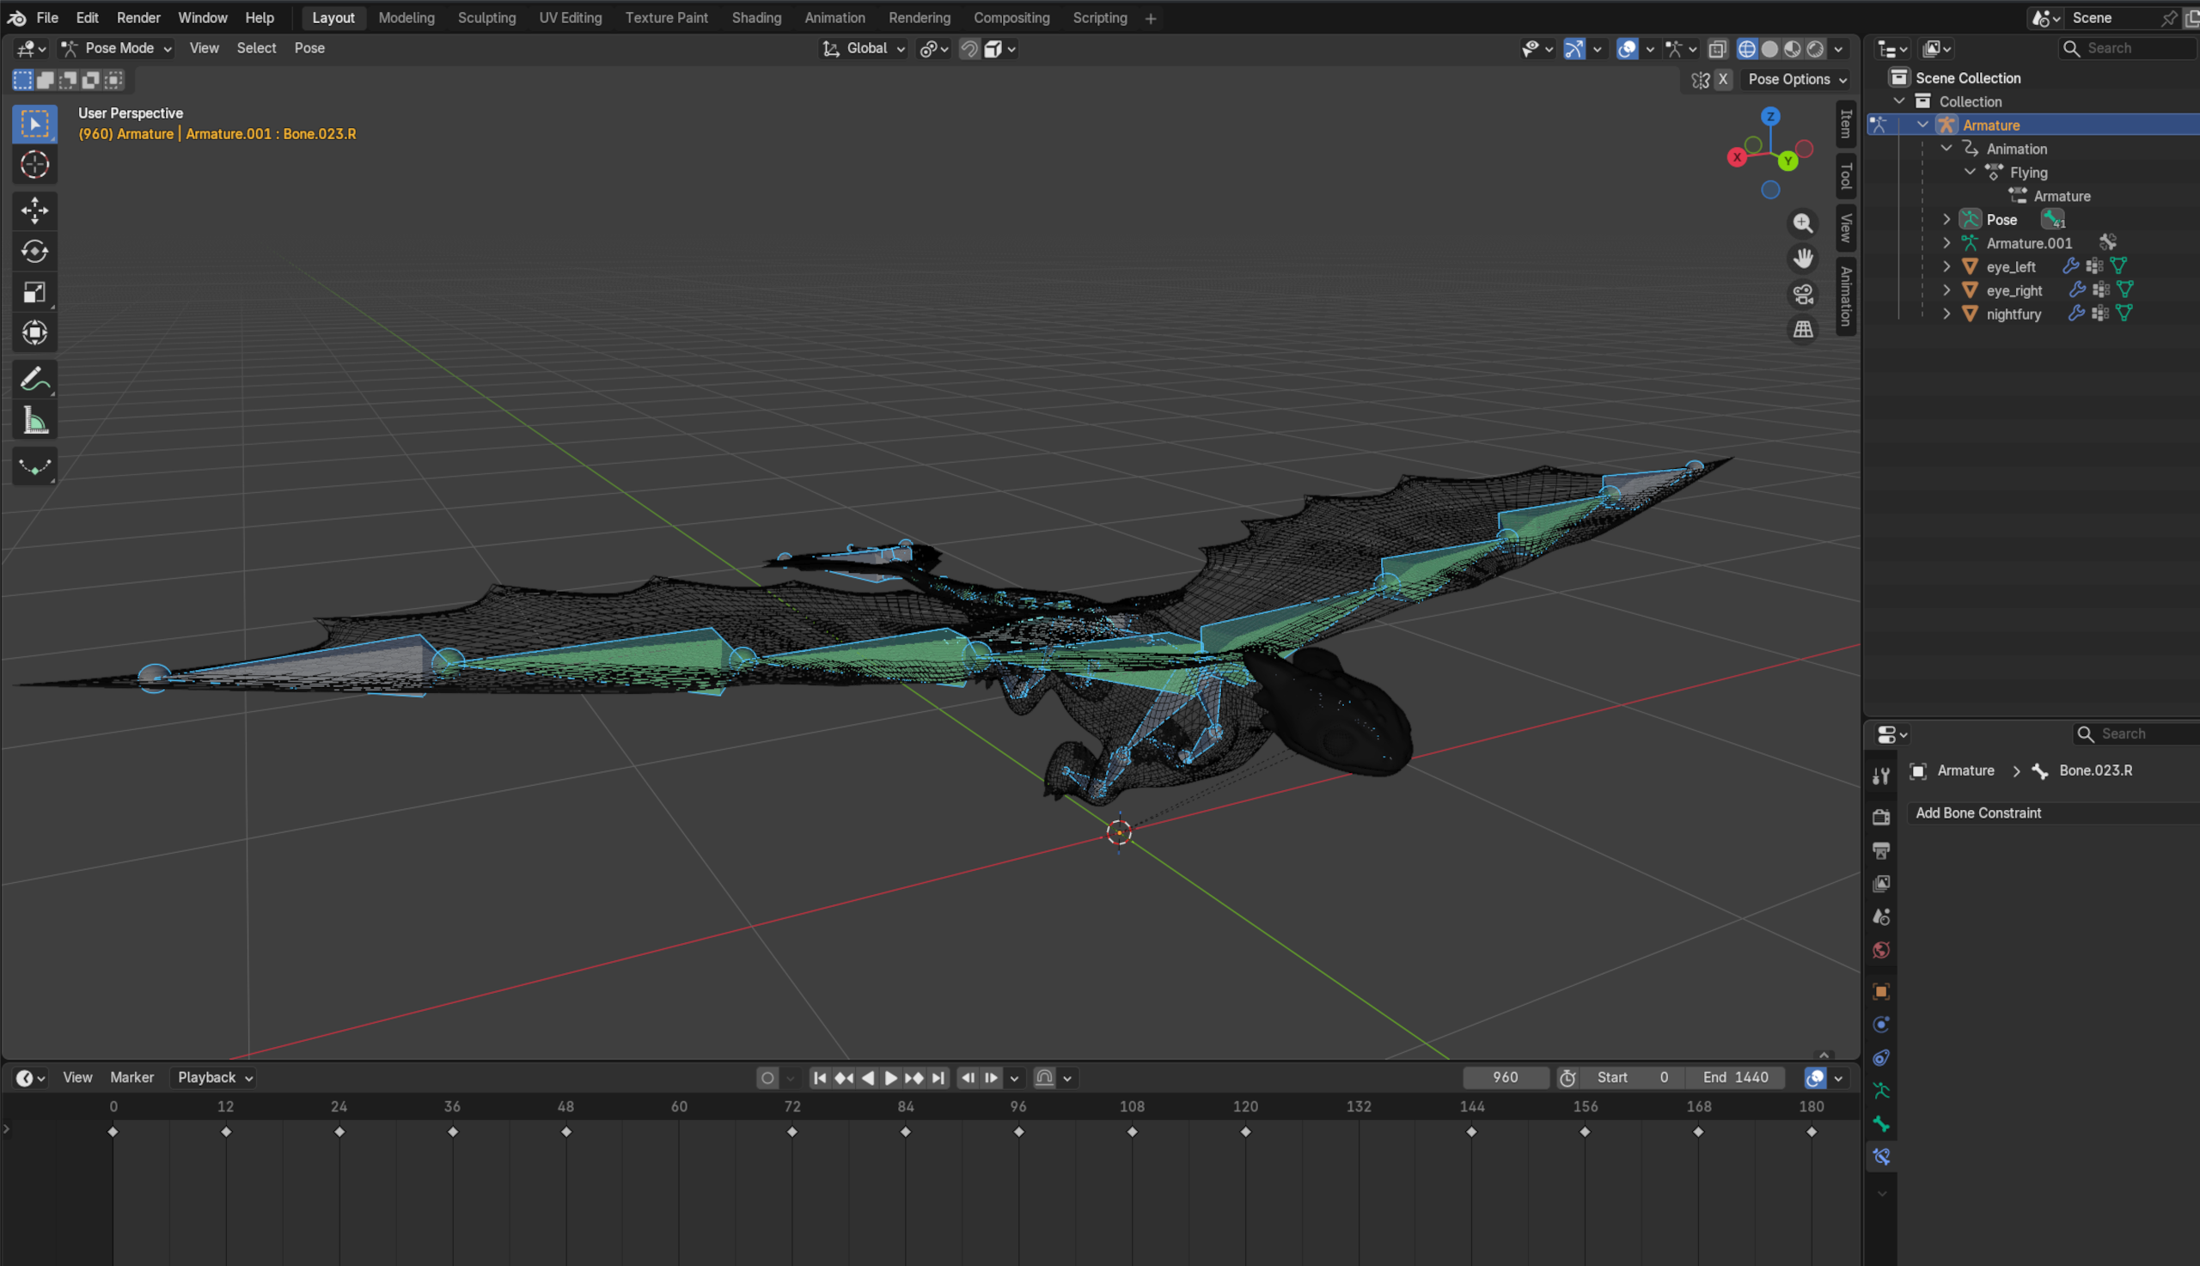Open the Bone properties tab

(1881, 1123)
